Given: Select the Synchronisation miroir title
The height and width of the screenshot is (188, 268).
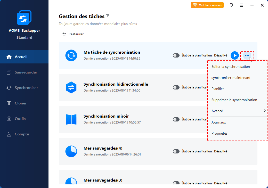Looking at the screenshot, I should point(106,116).
